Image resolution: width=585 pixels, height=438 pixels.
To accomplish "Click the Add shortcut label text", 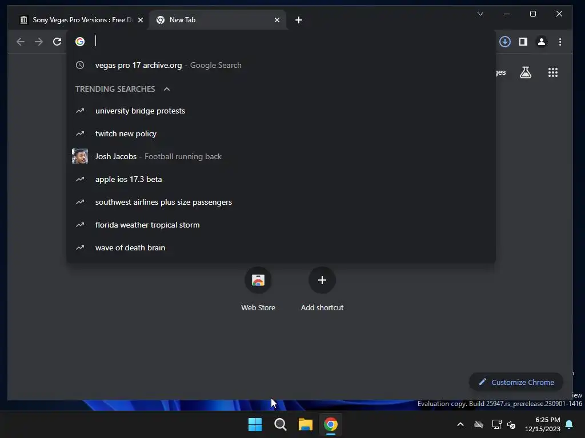I will (322, 307).
